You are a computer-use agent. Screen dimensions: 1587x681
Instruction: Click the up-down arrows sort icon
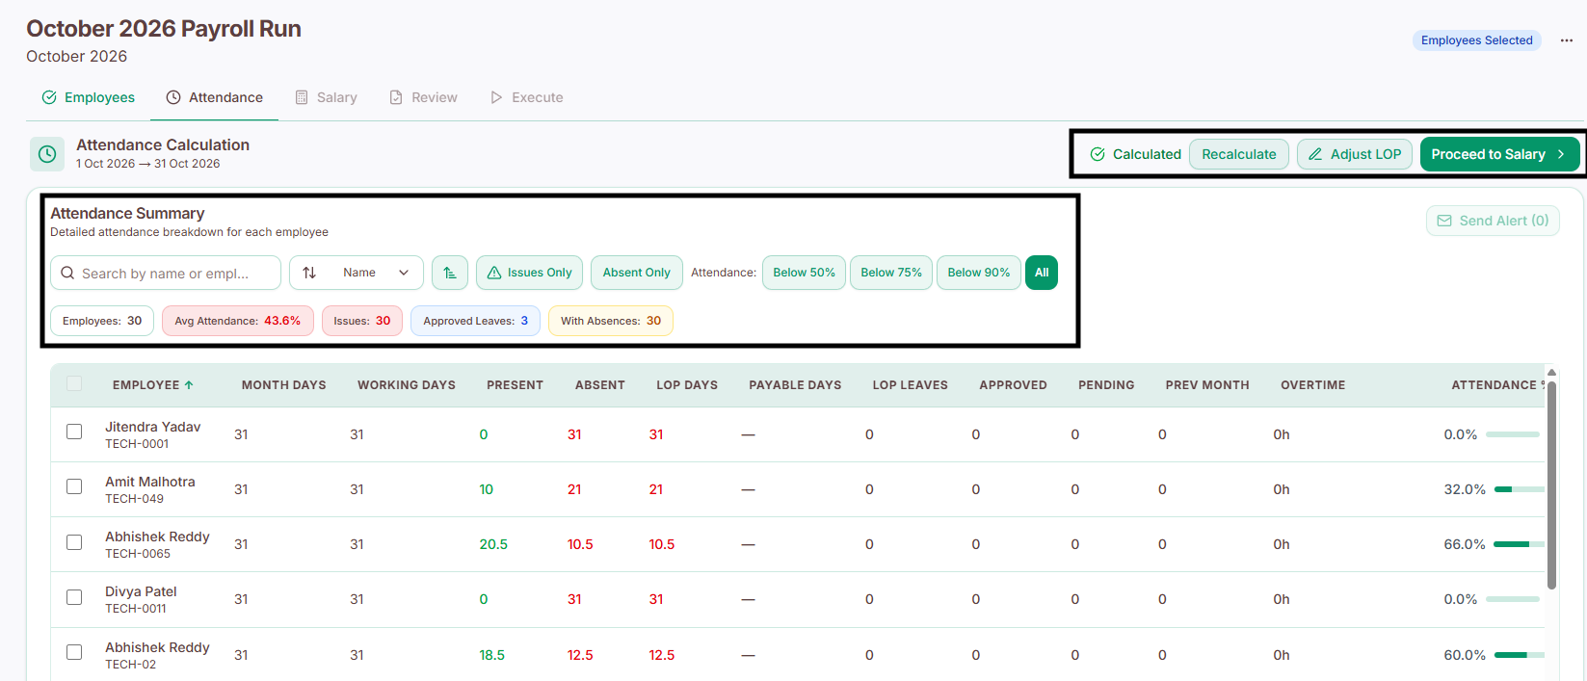click(x=309, y=273)
